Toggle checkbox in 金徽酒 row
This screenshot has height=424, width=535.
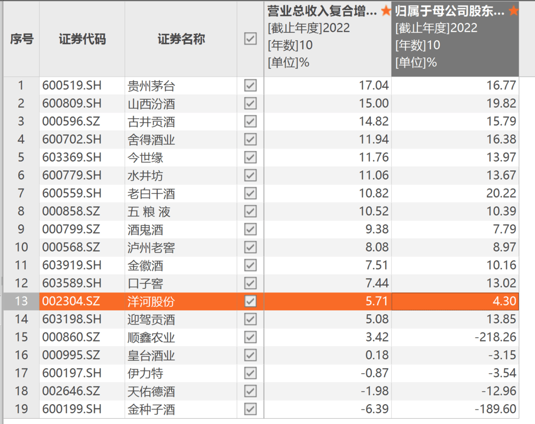(250, 265)
